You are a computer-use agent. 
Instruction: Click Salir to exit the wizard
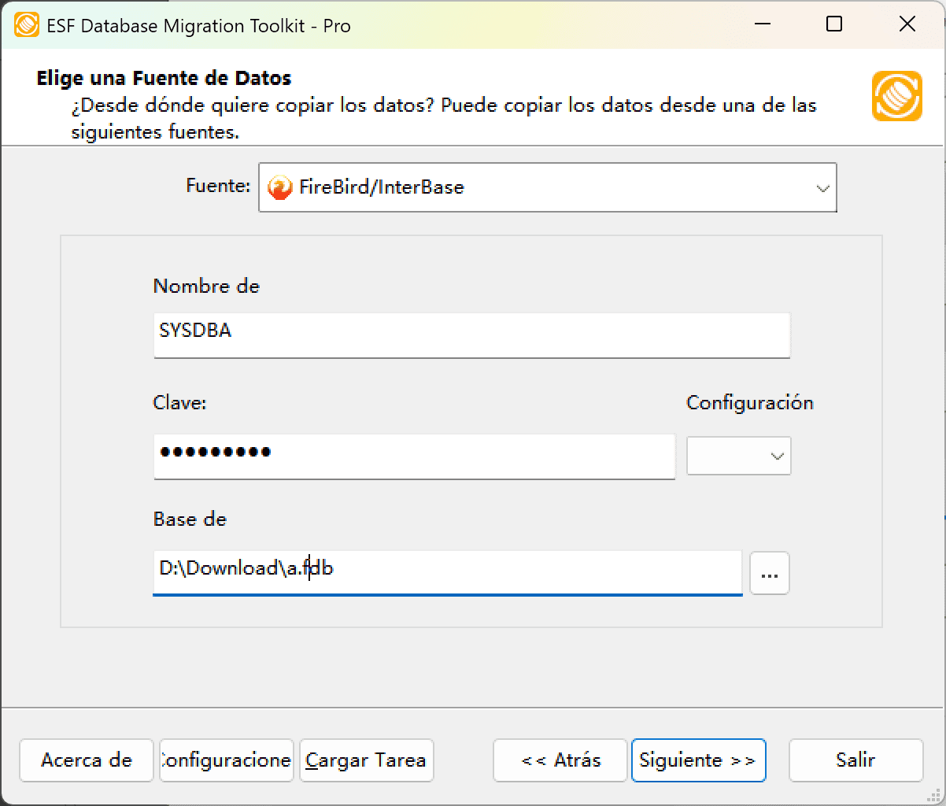tap(855, 760)
